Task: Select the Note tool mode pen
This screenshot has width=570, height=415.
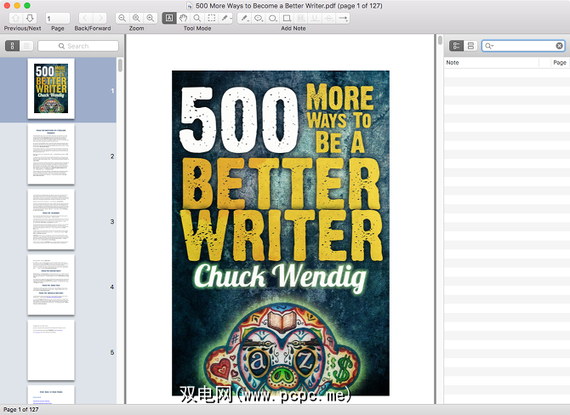Action: pos(225,18)
